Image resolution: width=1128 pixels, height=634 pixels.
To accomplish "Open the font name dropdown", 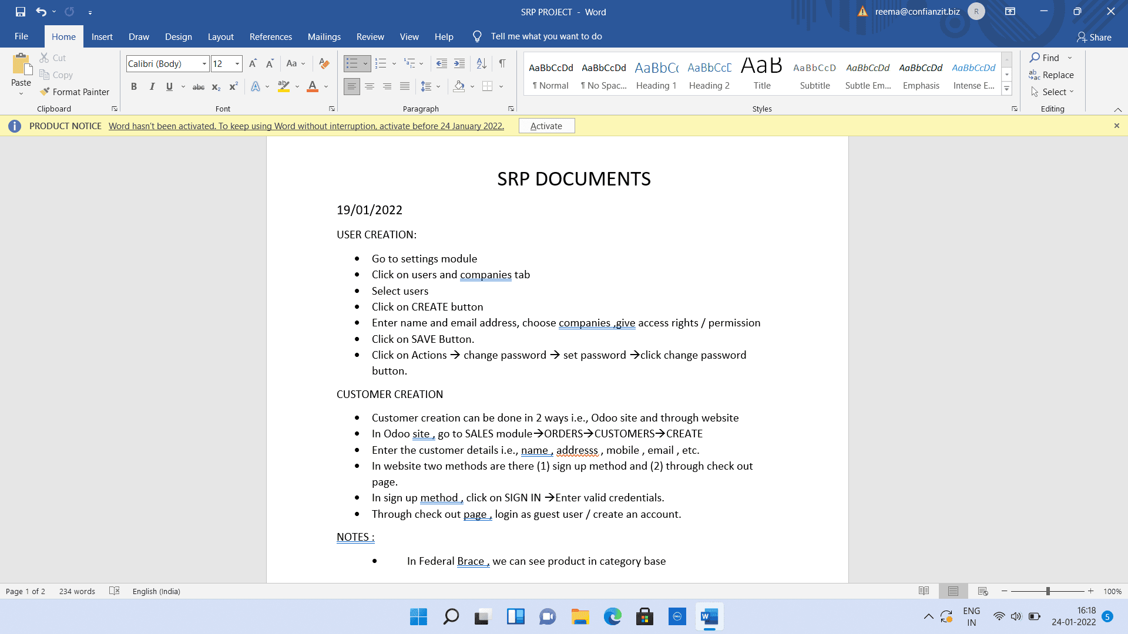I will coord(204,64).
